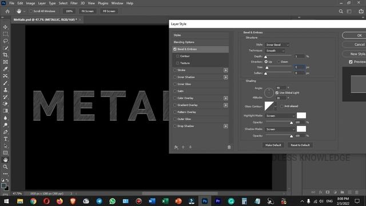The height and width of the screenshot is (206, 366).
Task: Add another Drop Shadow with plus icon
Action: point(225,126)
